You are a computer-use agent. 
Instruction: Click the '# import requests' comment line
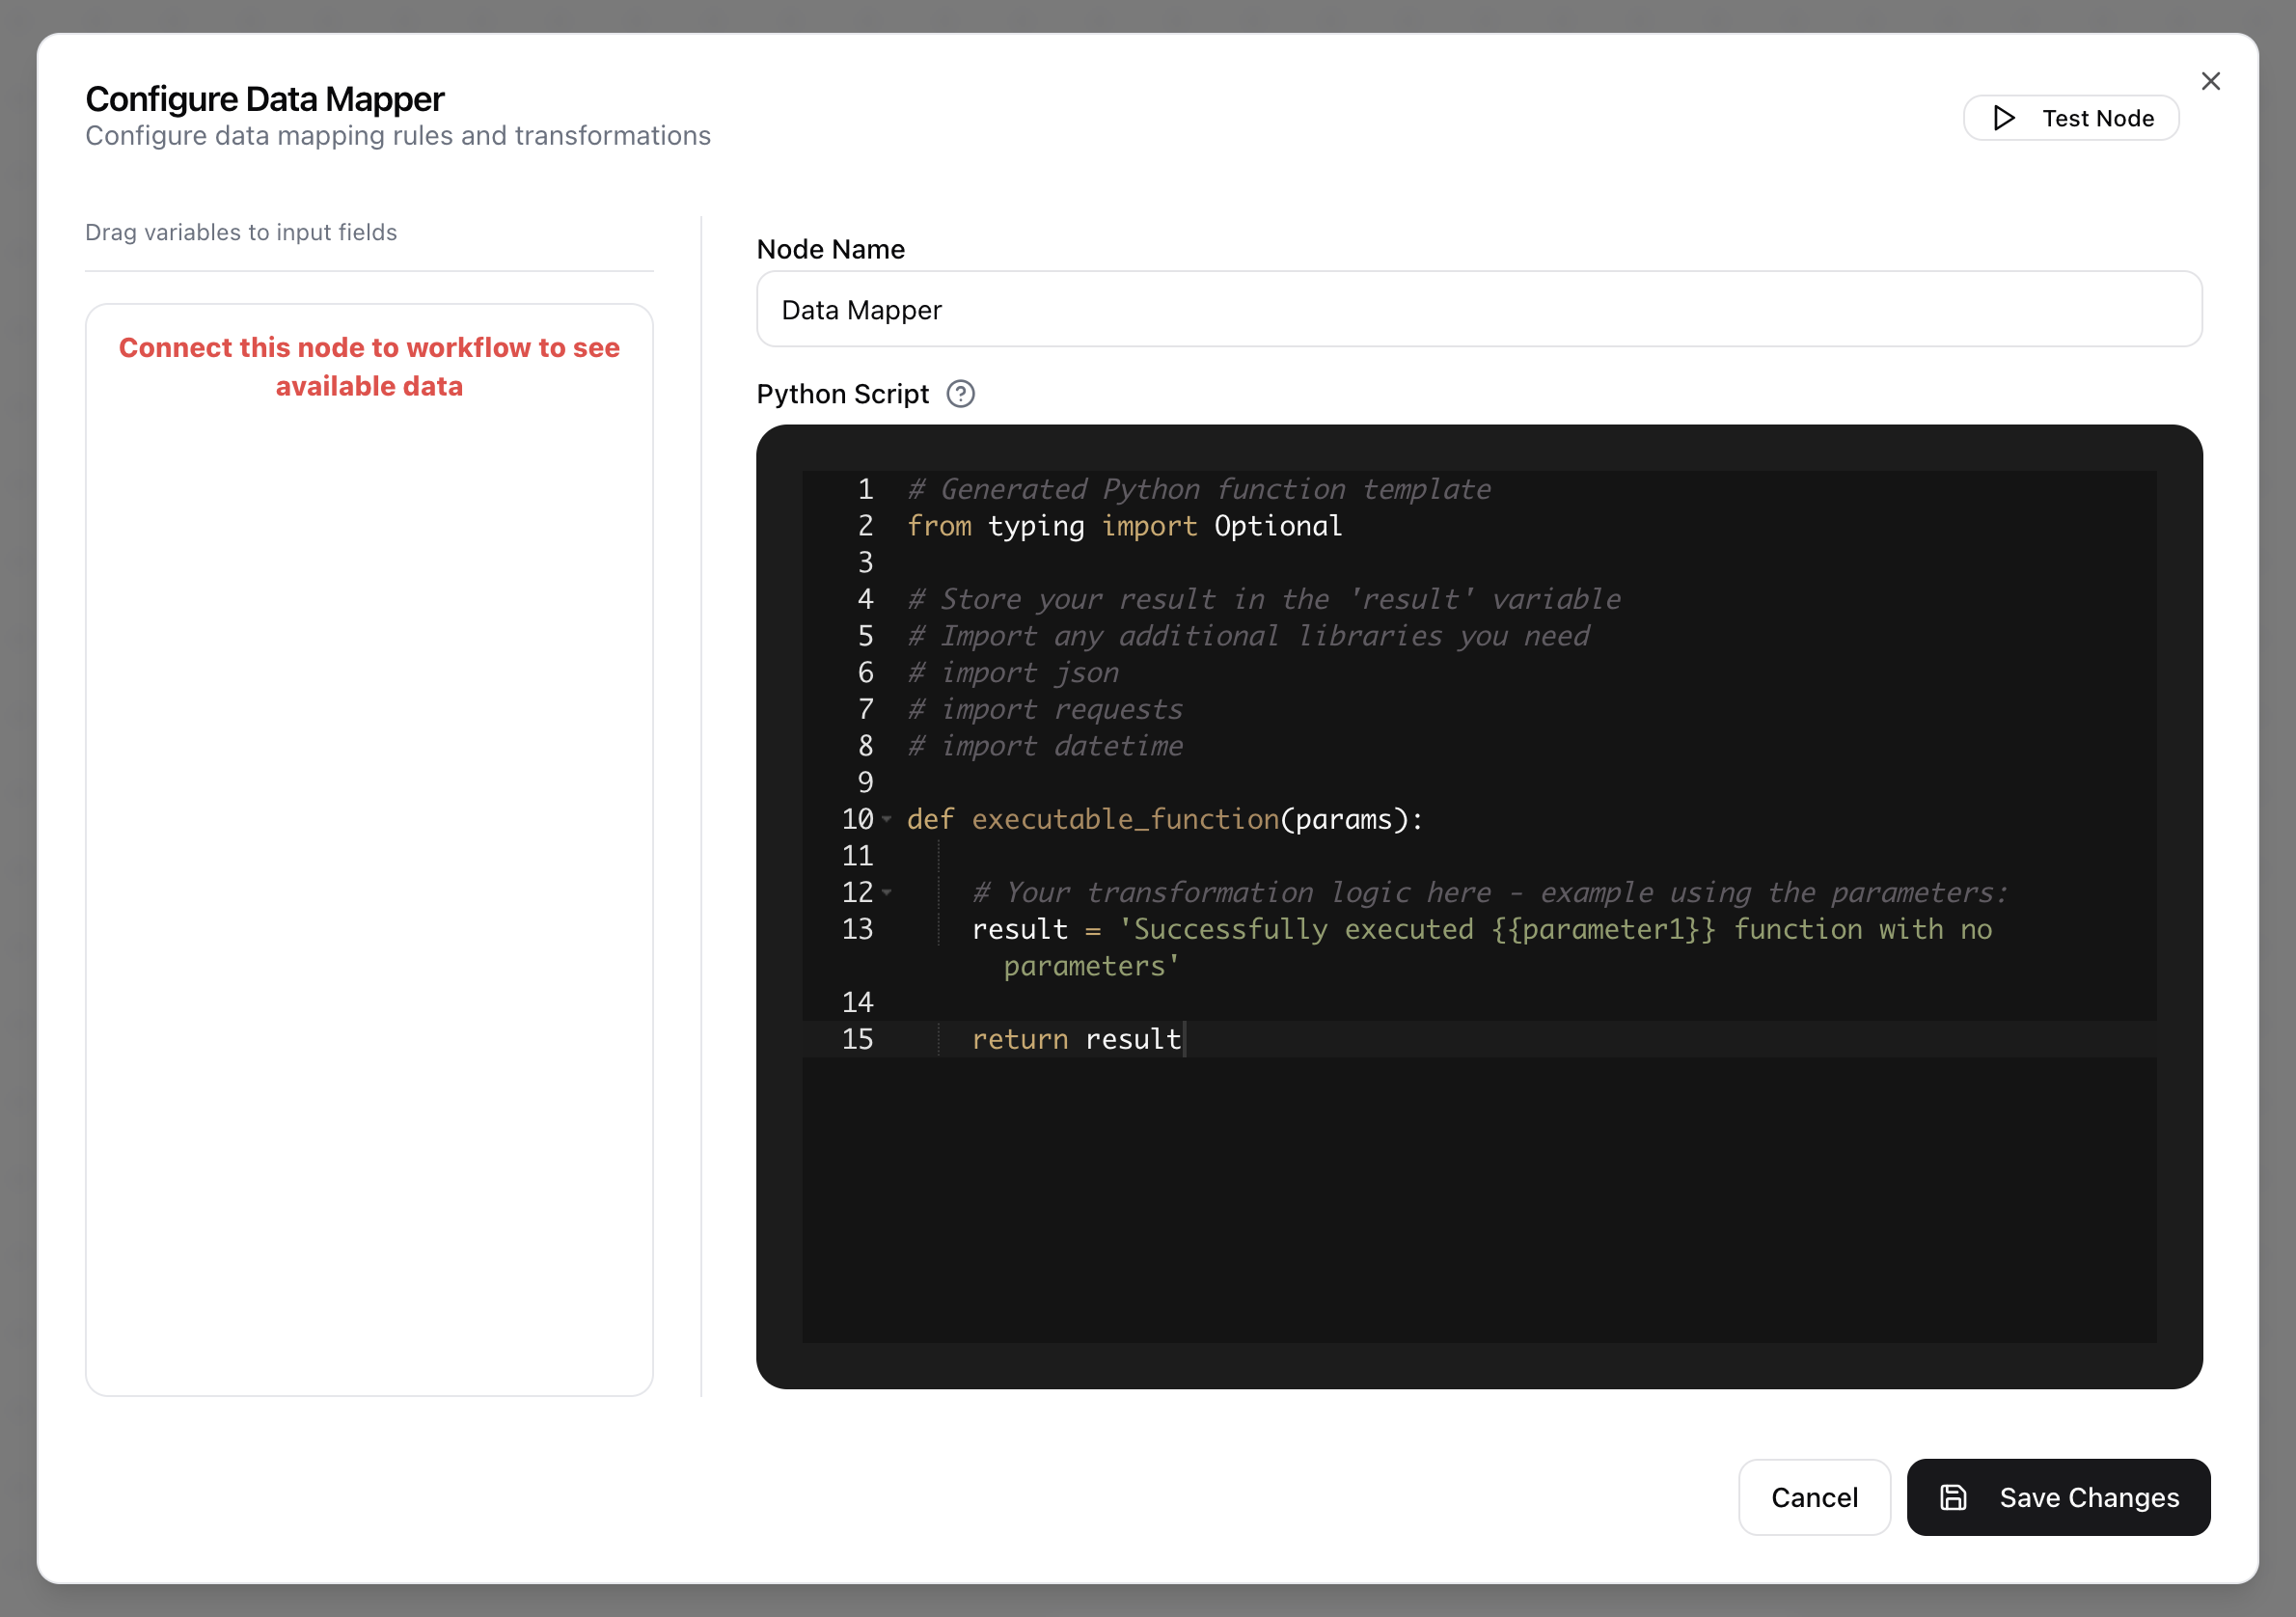1045,709
